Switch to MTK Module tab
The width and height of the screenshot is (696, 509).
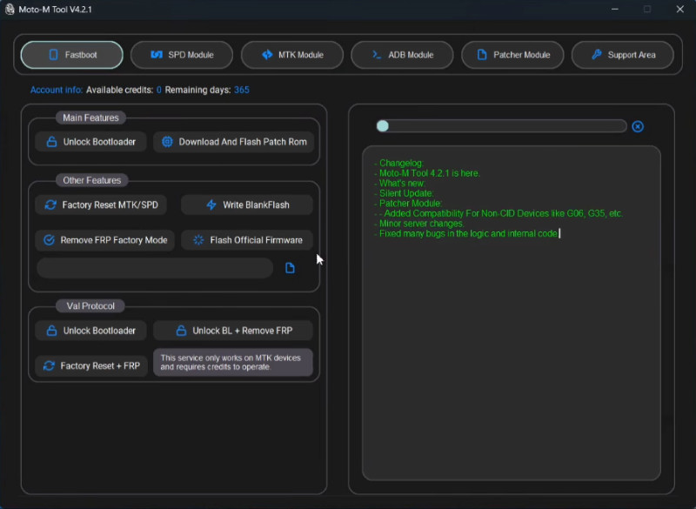click(292, 55)
